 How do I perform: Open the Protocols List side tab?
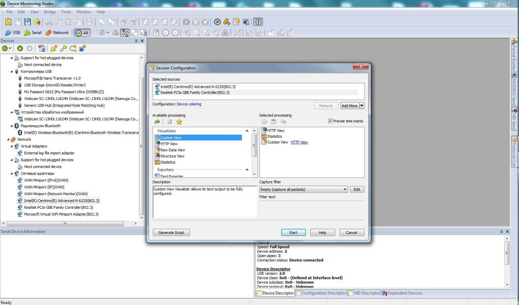pos(514,151)
